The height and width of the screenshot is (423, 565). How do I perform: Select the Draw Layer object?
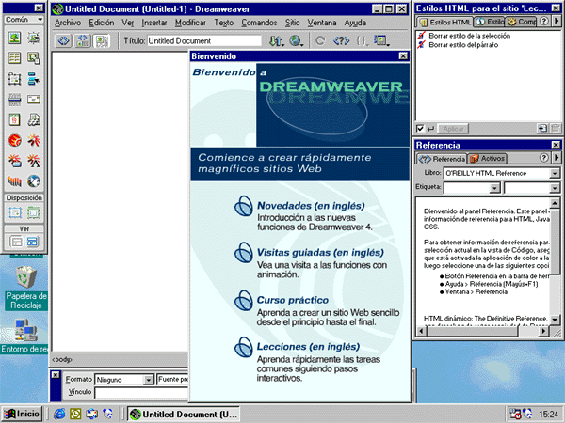coord(15,78)
